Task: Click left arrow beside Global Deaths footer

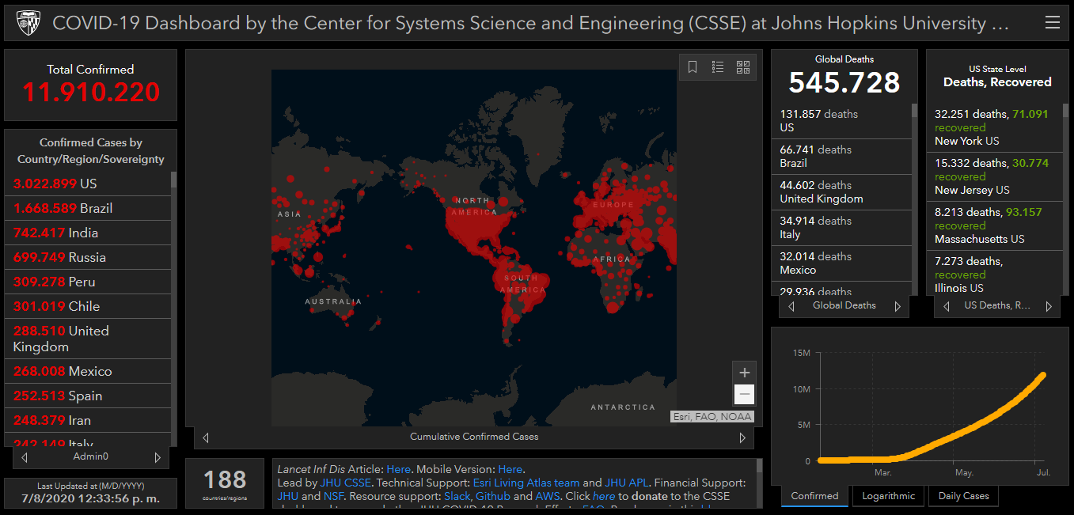Action: (791, 306)
